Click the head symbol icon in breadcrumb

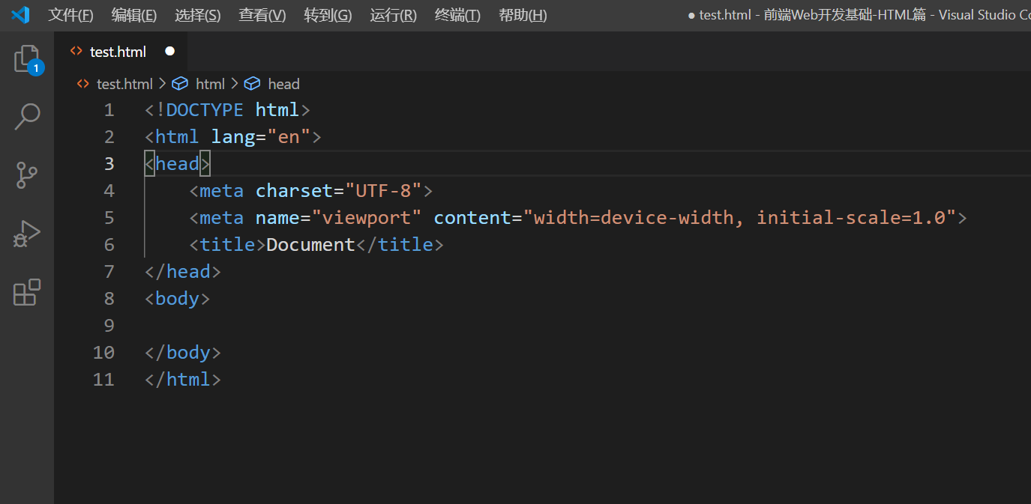(253, 84)
